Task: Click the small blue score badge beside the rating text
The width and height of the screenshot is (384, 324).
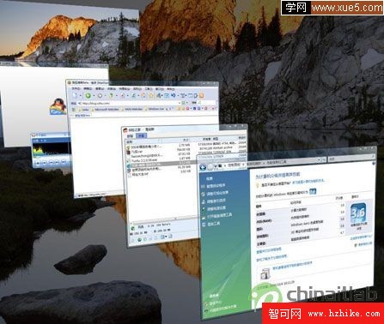Action: (x=313, y=191)
